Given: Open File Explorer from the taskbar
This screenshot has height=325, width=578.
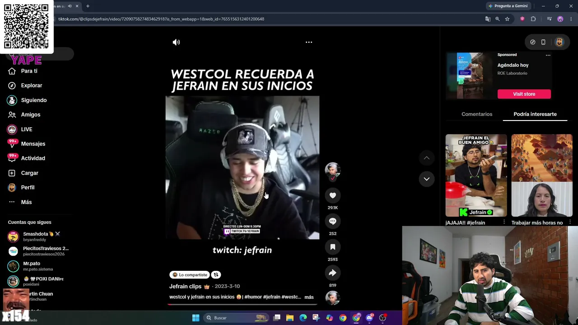Looking at the screenshot, I should 290,318.
